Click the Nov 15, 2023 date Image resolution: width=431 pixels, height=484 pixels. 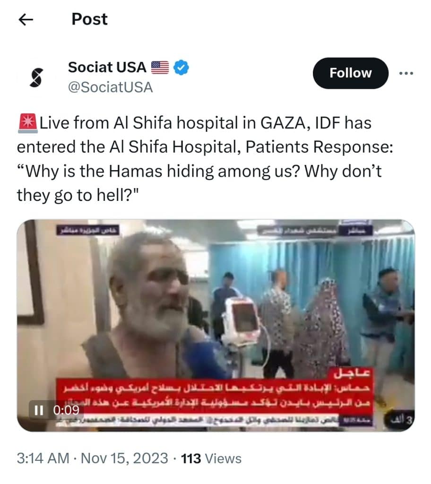(124, 458)
